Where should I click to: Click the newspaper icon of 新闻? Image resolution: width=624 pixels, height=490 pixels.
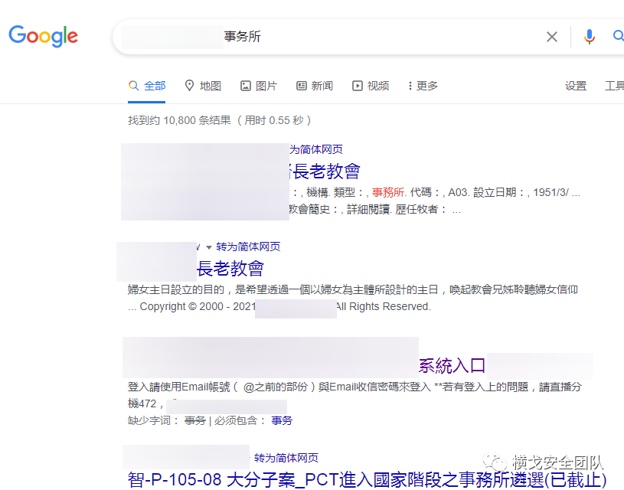click(x=301, y=86)
